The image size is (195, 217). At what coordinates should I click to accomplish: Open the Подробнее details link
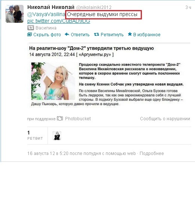point(152,154)
